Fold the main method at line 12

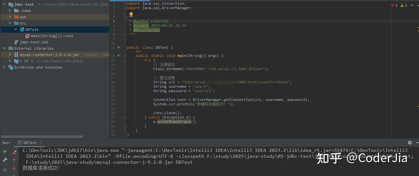point(125,56)
